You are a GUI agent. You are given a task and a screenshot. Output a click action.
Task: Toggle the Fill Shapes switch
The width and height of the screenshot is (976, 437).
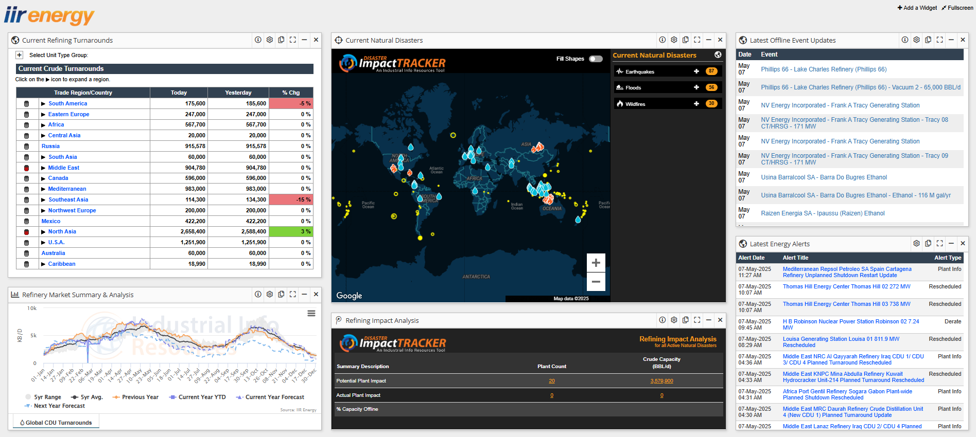click(x=596, y=59)
